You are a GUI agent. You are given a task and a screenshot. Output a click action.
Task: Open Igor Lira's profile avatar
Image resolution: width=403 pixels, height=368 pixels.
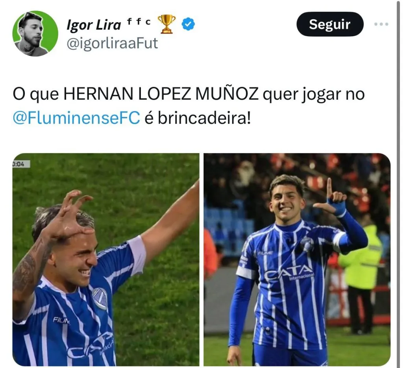pos(35,33)
